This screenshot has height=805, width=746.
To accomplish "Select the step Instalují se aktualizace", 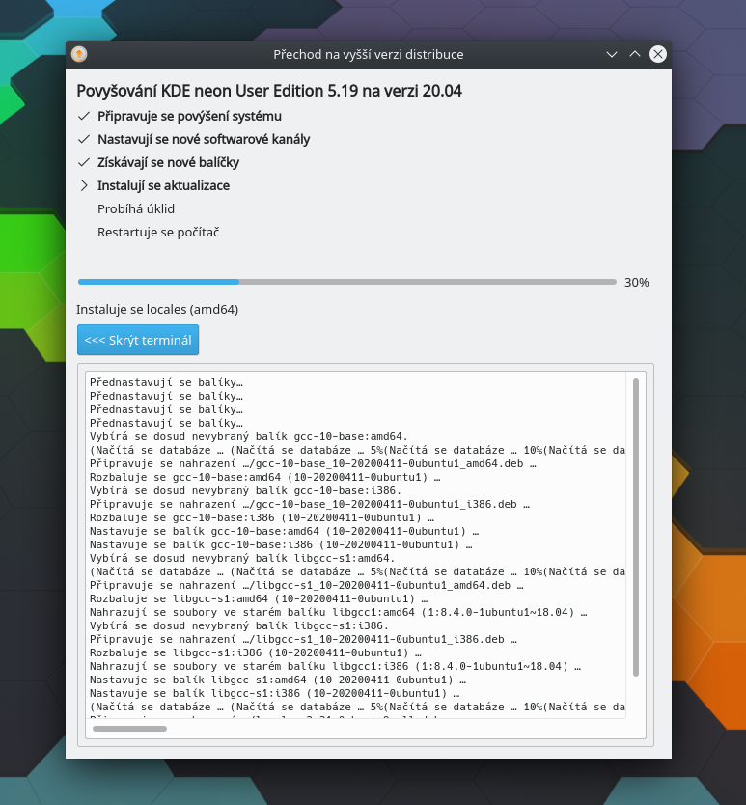I will coord(164,186).
